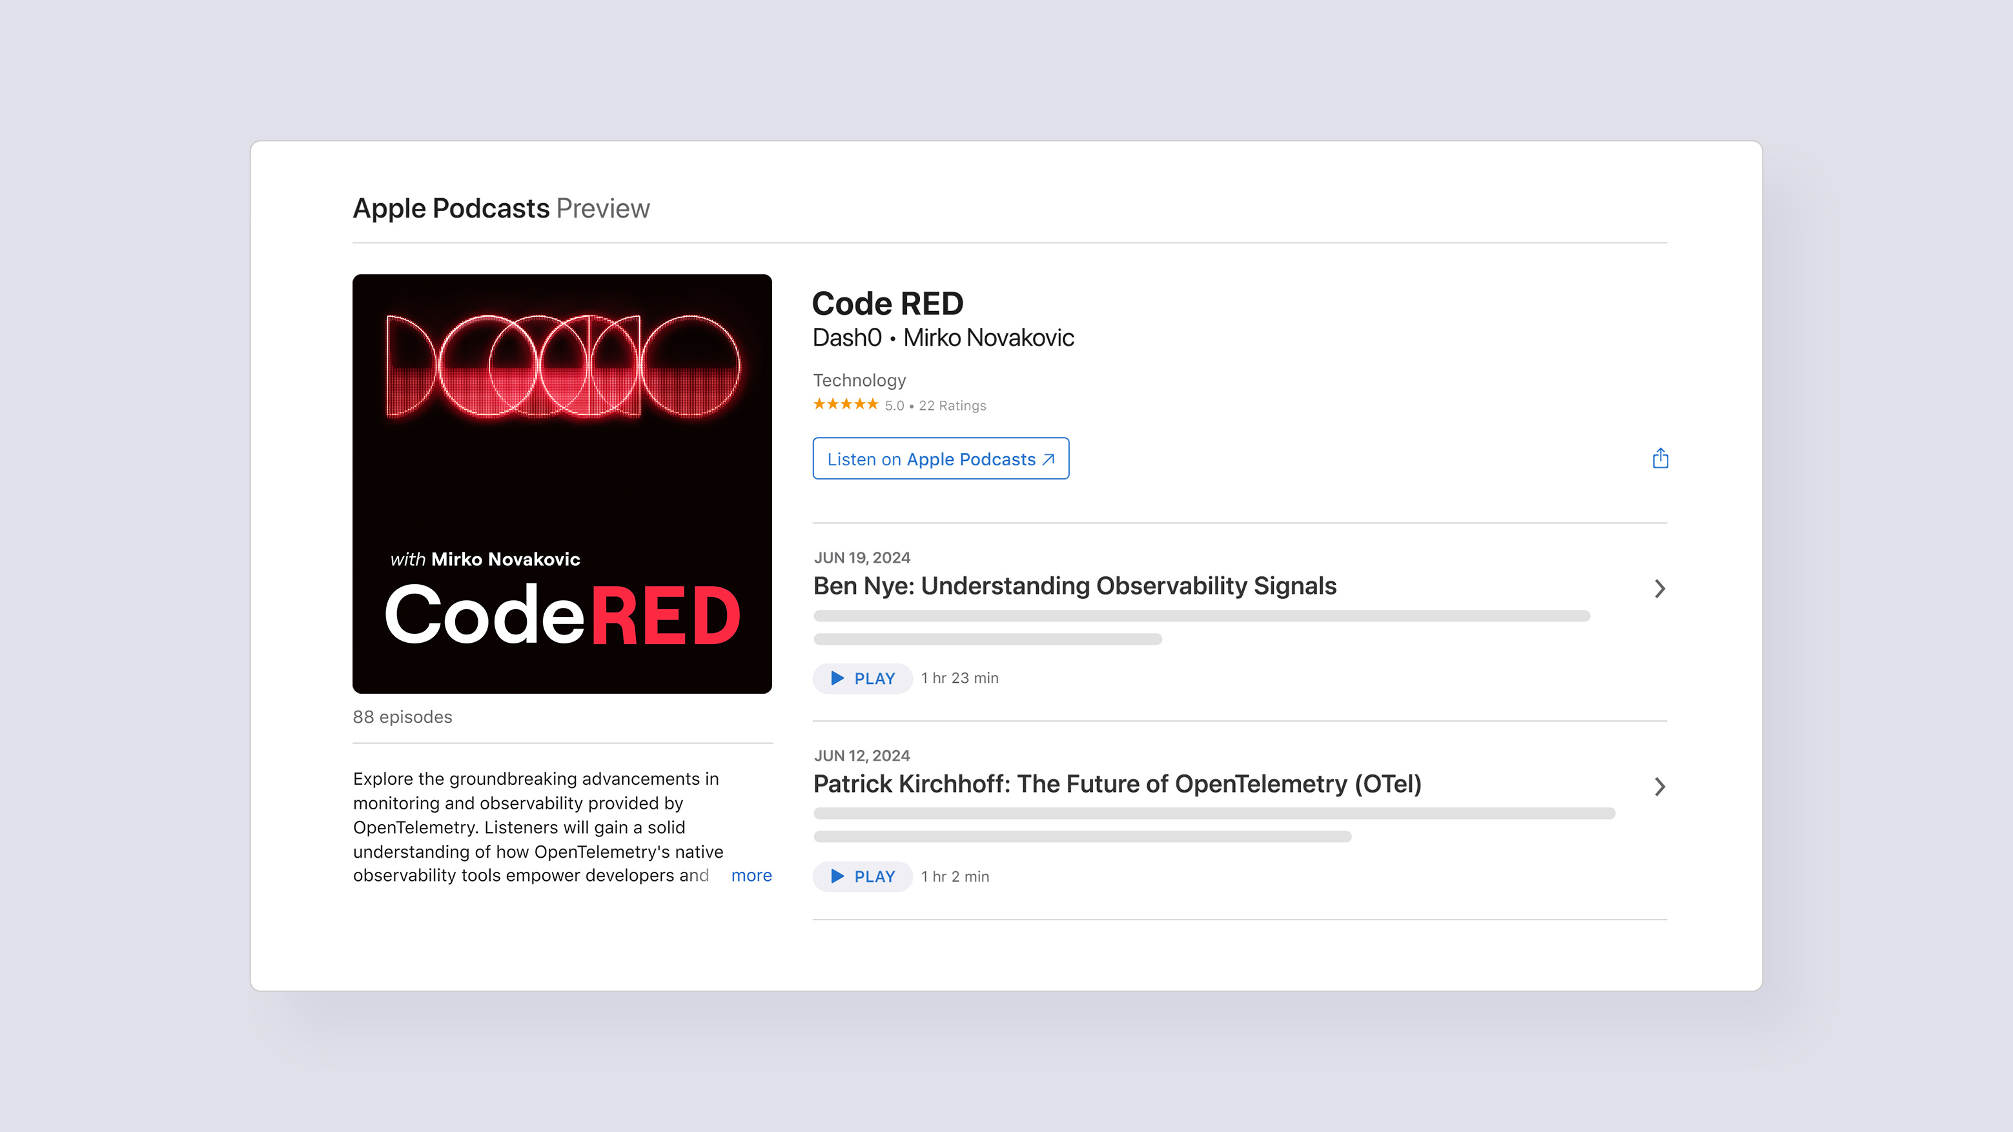Expand the podcast description with more link

click(x=751, y=875)
